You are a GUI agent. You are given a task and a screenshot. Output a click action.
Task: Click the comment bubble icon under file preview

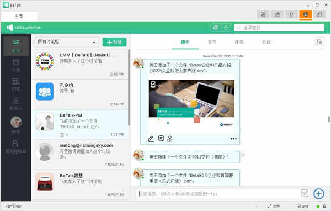[x=161, y=139]
